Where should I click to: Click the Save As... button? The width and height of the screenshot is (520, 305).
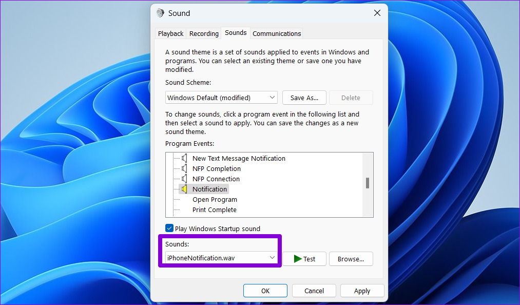304,98
